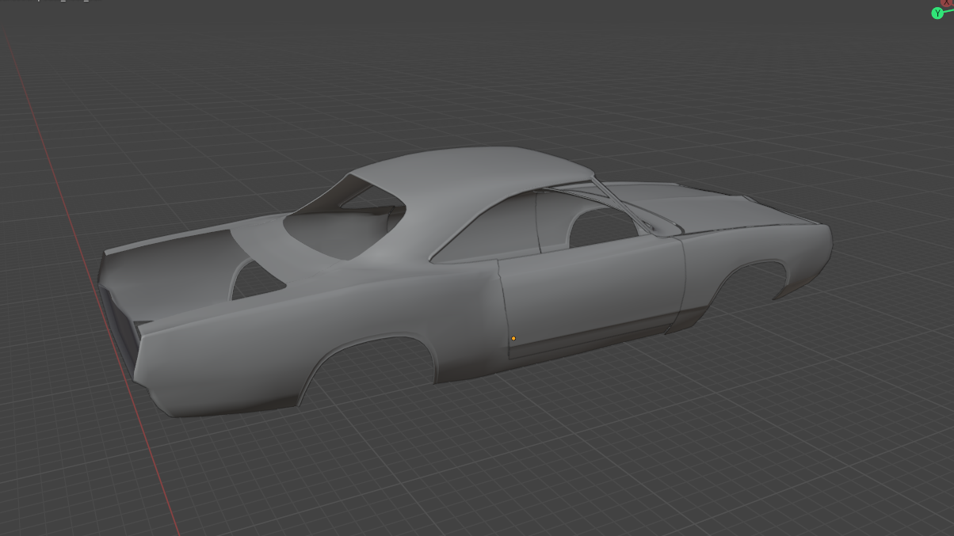Image resolution: width=954 pixels, height=536 pixels.
Task: Click the orange origin point on car
Action: pos(513,339)
